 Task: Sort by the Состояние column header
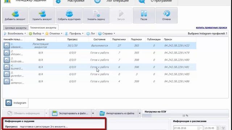[x=99, y=39]
